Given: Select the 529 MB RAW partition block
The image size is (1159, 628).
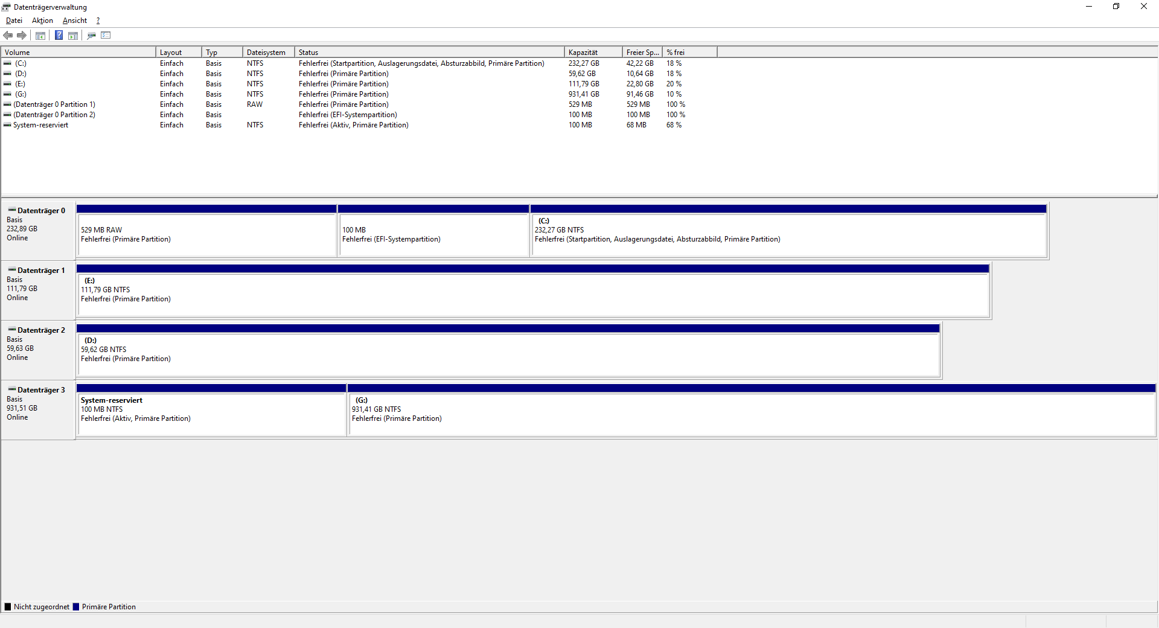Looking at the screenshot, I should (x=206, y=231).
